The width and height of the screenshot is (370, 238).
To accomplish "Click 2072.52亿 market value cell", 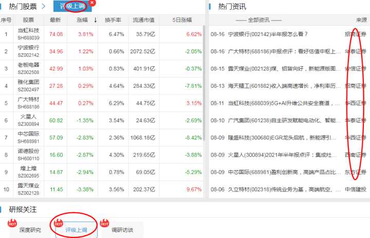I will tap(142, 51).
